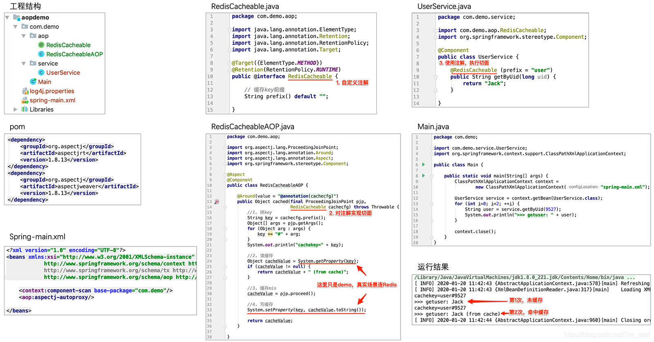Click the context:component-scan line
Image resolution: width=654 pixels, height=342 pixels.
point(96,291)
